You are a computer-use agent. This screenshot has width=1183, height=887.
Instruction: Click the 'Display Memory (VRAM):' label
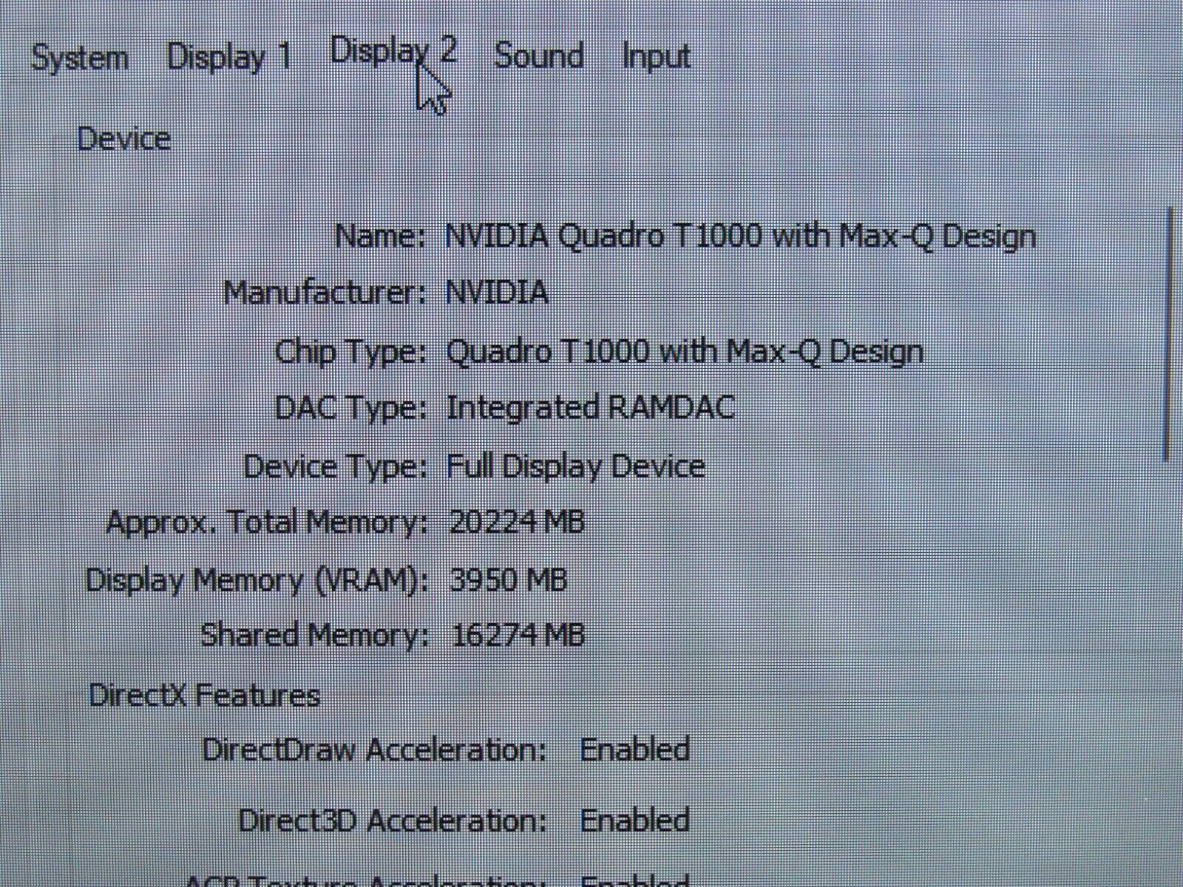coord(257,581)
